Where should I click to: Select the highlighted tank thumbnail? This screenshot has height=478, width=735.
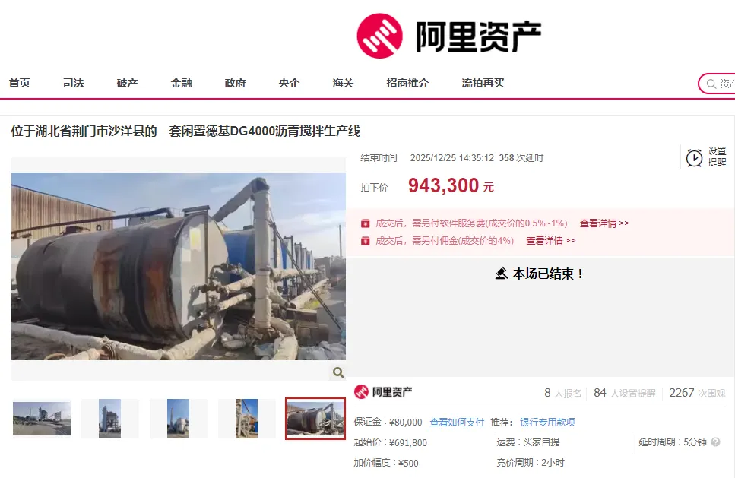pyautogui.click(x=315, y=419)
